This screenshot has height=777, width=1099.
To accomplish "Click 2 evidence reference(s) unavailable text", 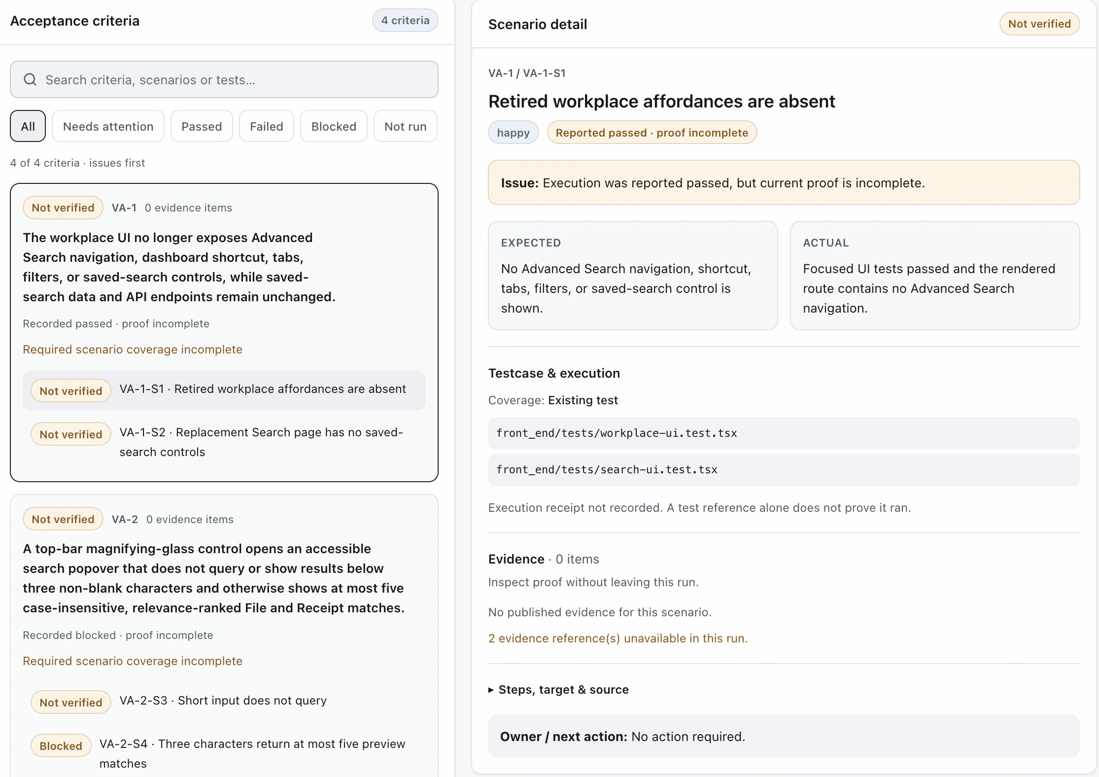I will coord(618,638).
